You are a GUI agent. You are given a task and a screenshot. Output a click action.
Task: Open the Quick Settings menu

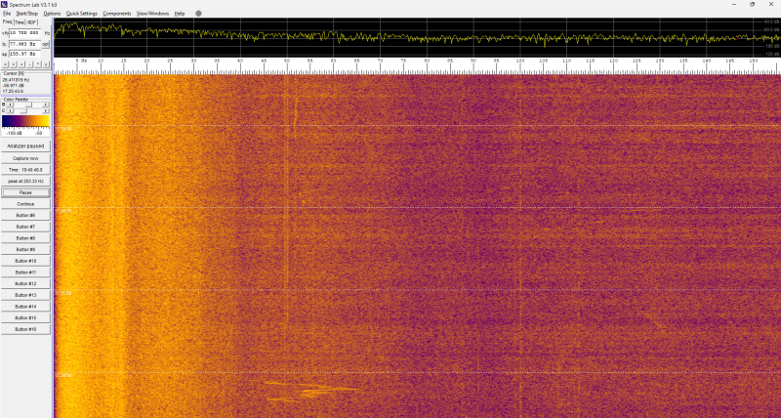82,14
